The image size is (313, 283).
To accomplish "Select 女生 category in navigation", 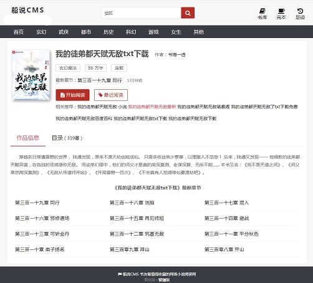I will click(176, 32).
